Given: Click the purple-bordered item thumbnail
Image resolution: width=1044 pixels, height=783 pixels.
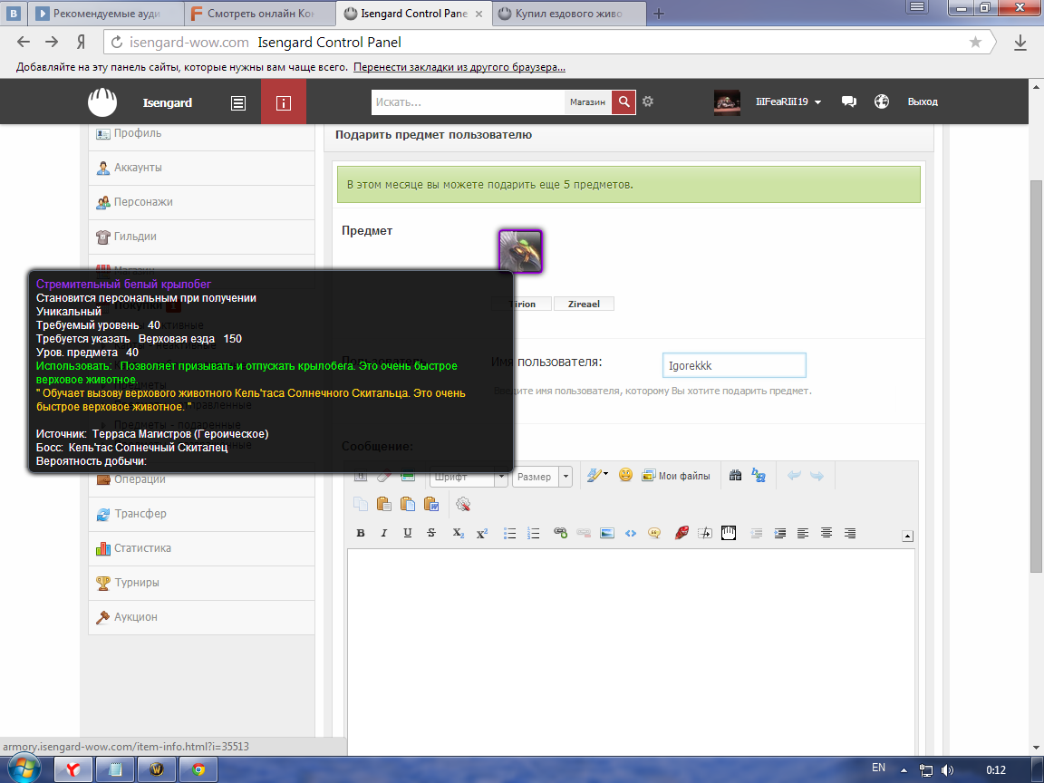Looking at the screenshot, I should 521,251.
